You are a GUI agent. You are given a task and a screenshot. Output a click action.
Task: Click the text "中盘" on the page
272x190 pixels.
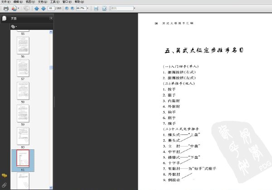coord(194,146)
